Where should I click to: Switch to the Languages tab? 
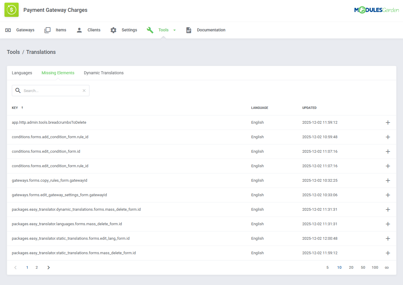[22, 73]
